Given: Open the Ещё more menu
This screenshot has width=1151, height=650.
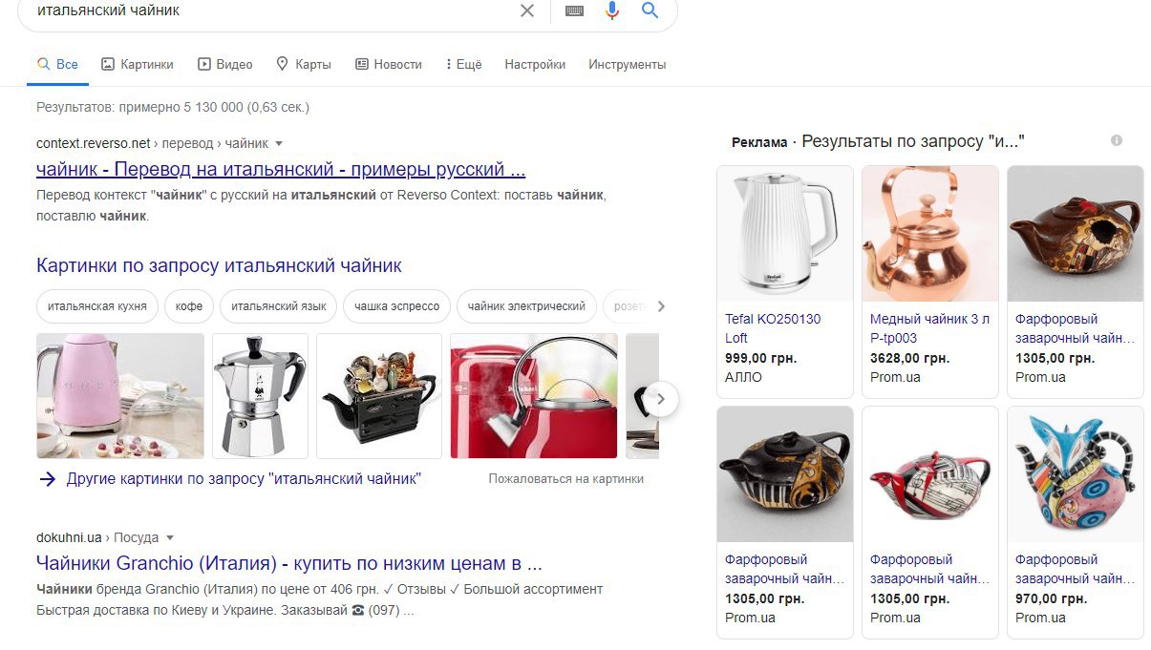Looking at the screenshot, I should (x=464, y=64).
